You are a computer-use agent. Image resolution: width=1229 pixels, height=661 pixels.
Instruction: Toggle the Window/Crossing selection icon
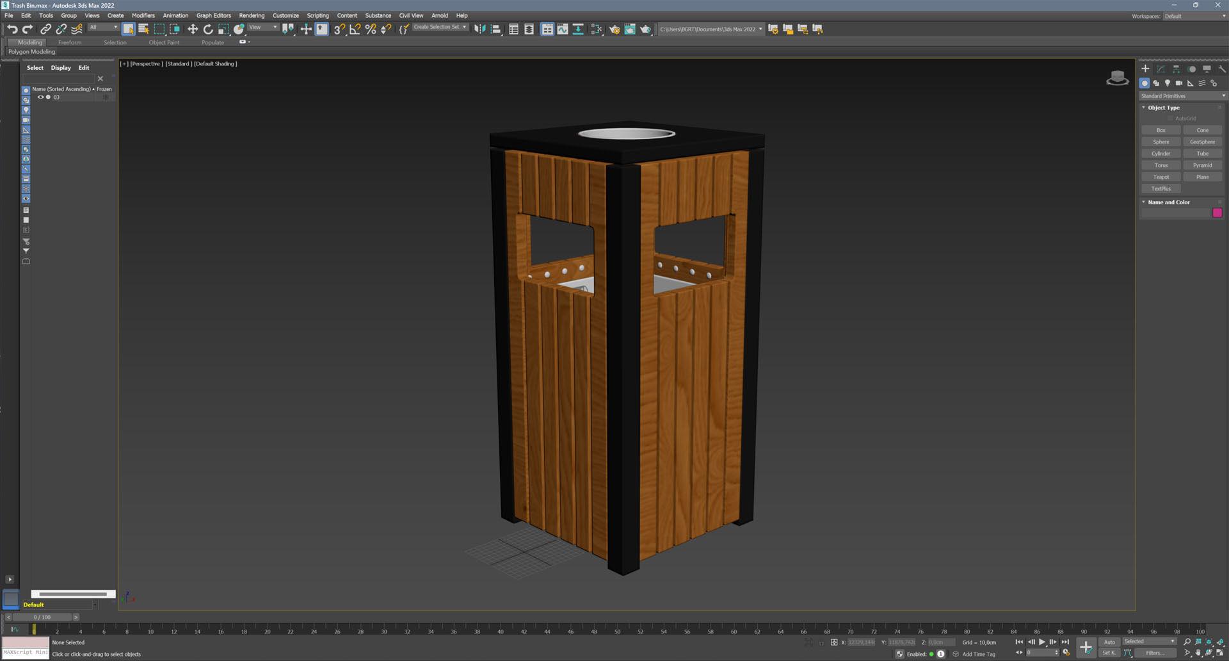click(x=175, y=29)
